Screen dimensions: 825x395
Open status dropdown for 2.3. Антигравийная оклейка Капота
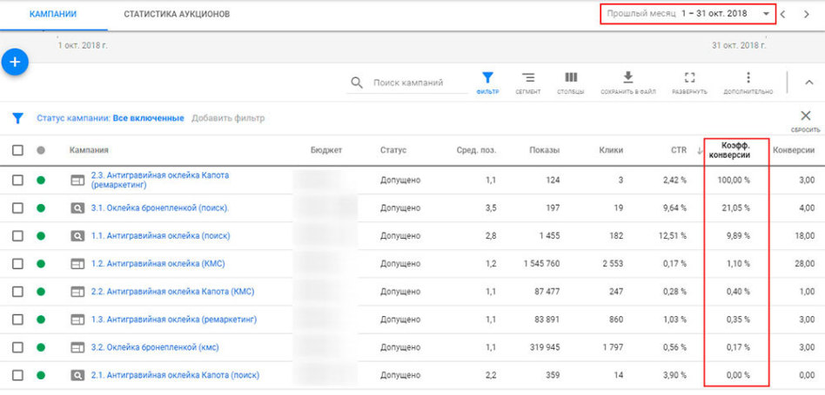41,180
